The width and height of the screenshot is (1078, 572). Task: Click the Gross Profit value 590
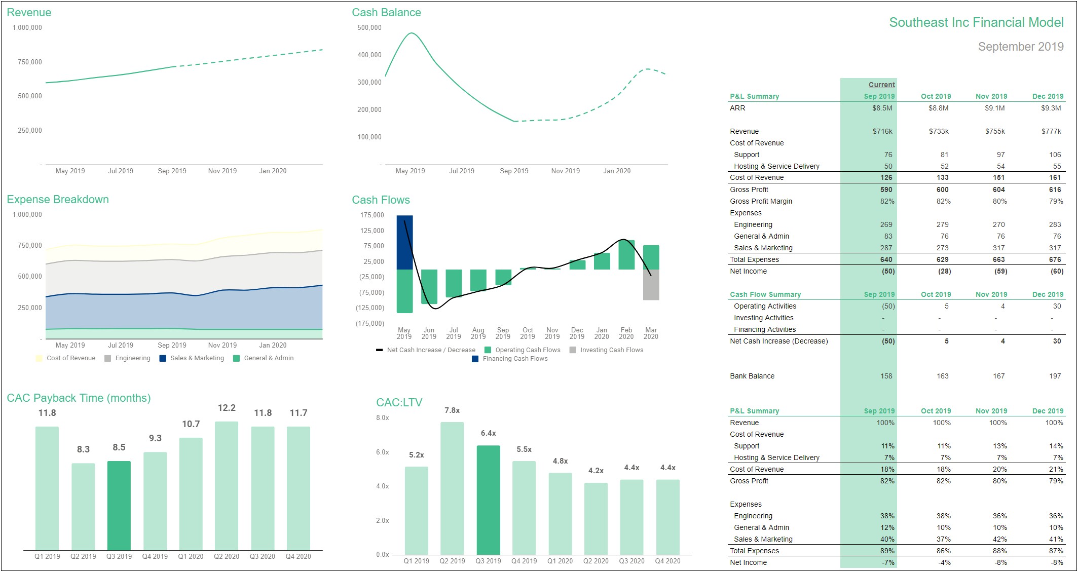(x=886, y=189)
